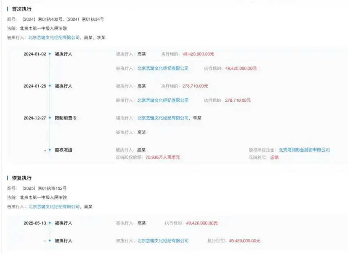
Task: Open company link in the last 被执行人 row
Action: click(163, 241)
